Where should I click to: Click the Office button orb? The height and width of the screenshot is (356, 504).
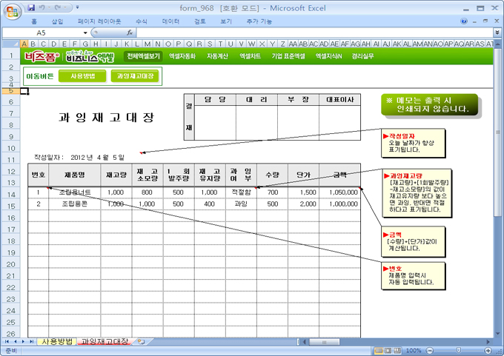(10, 10)
